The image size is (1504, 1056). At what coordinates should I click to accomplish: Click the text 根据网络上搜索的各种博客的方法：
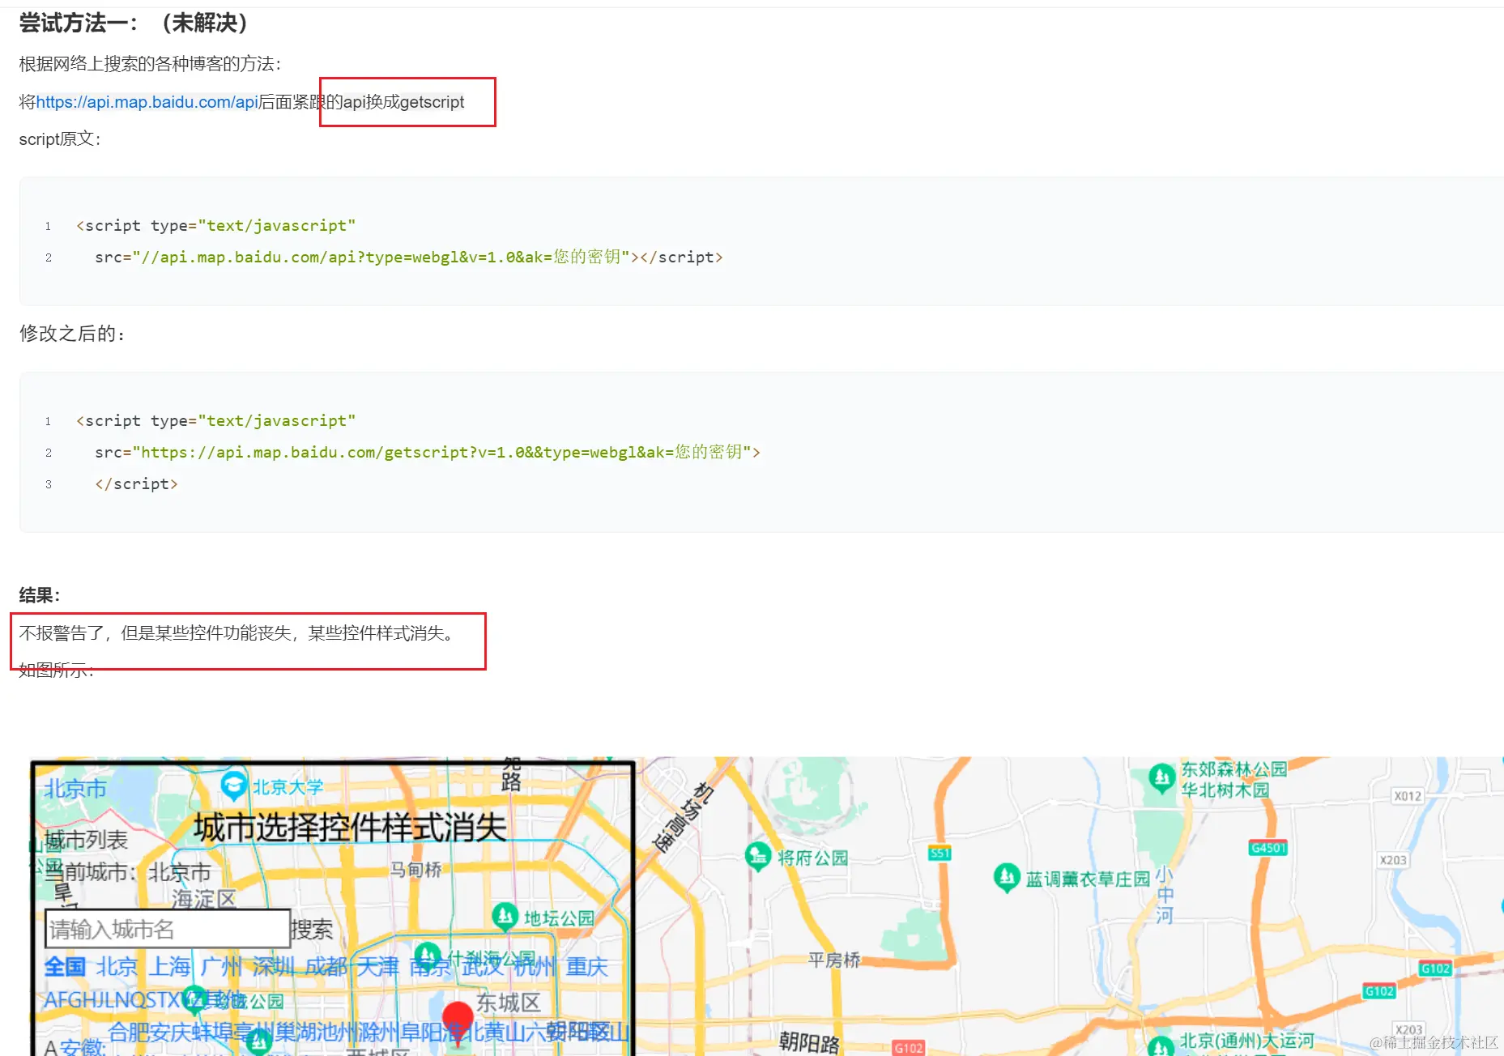[x=151, y=64]
